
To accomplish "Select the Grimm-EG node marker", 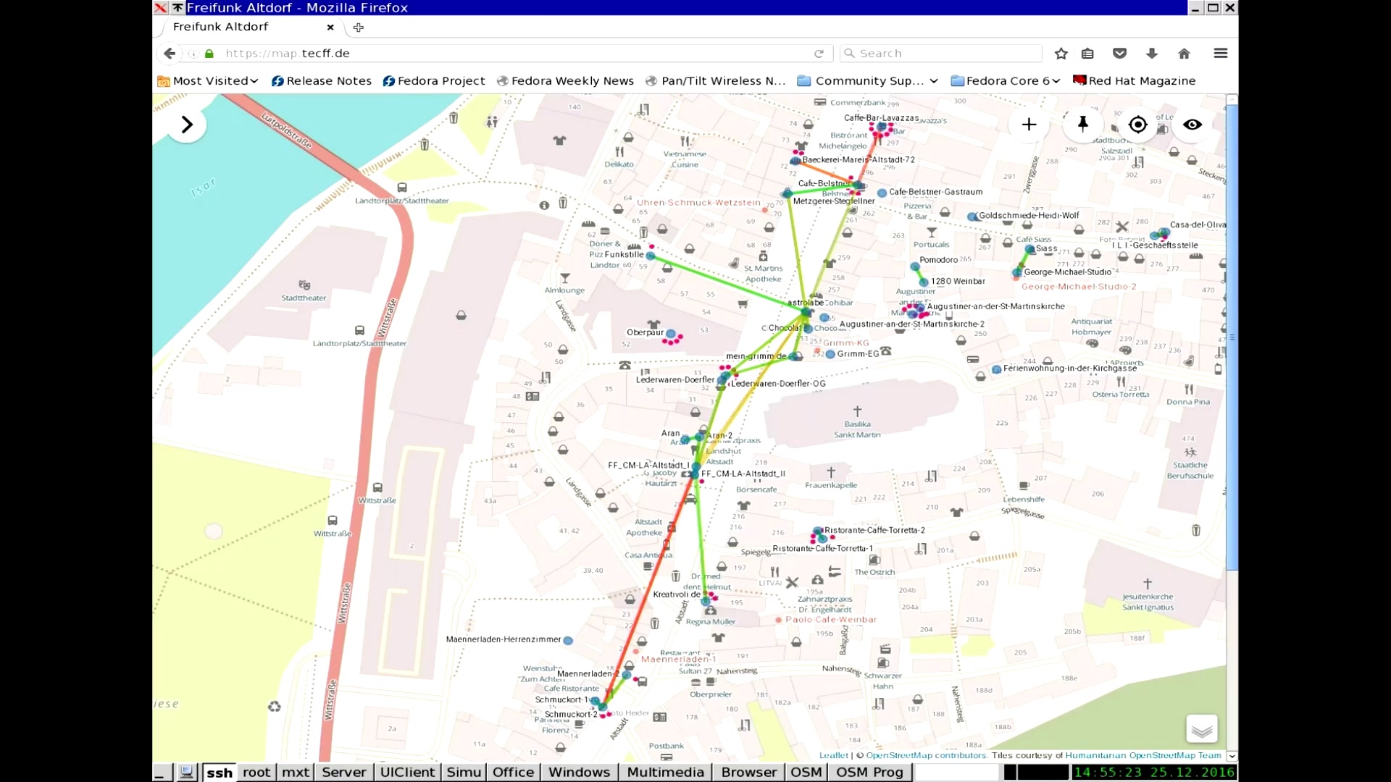I will (x=830, y=355).
